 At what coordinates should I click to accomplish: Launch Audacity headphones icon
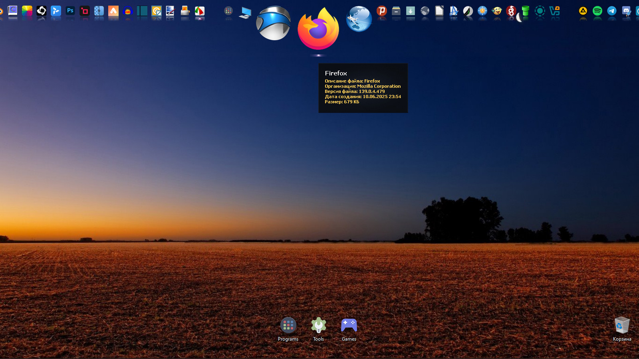(128, 11)
